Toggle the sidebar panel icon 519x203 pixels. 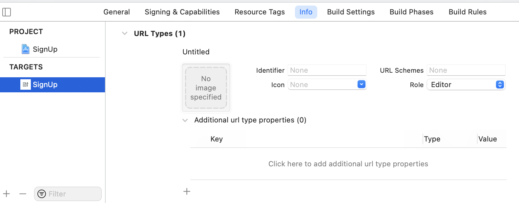(x=7, y=12)
